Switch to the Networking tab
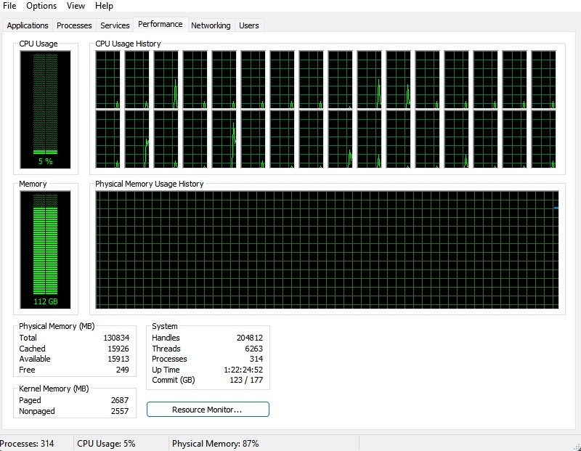Image resolution: width=581 pixels, height=451 pixels. (211, 25)
